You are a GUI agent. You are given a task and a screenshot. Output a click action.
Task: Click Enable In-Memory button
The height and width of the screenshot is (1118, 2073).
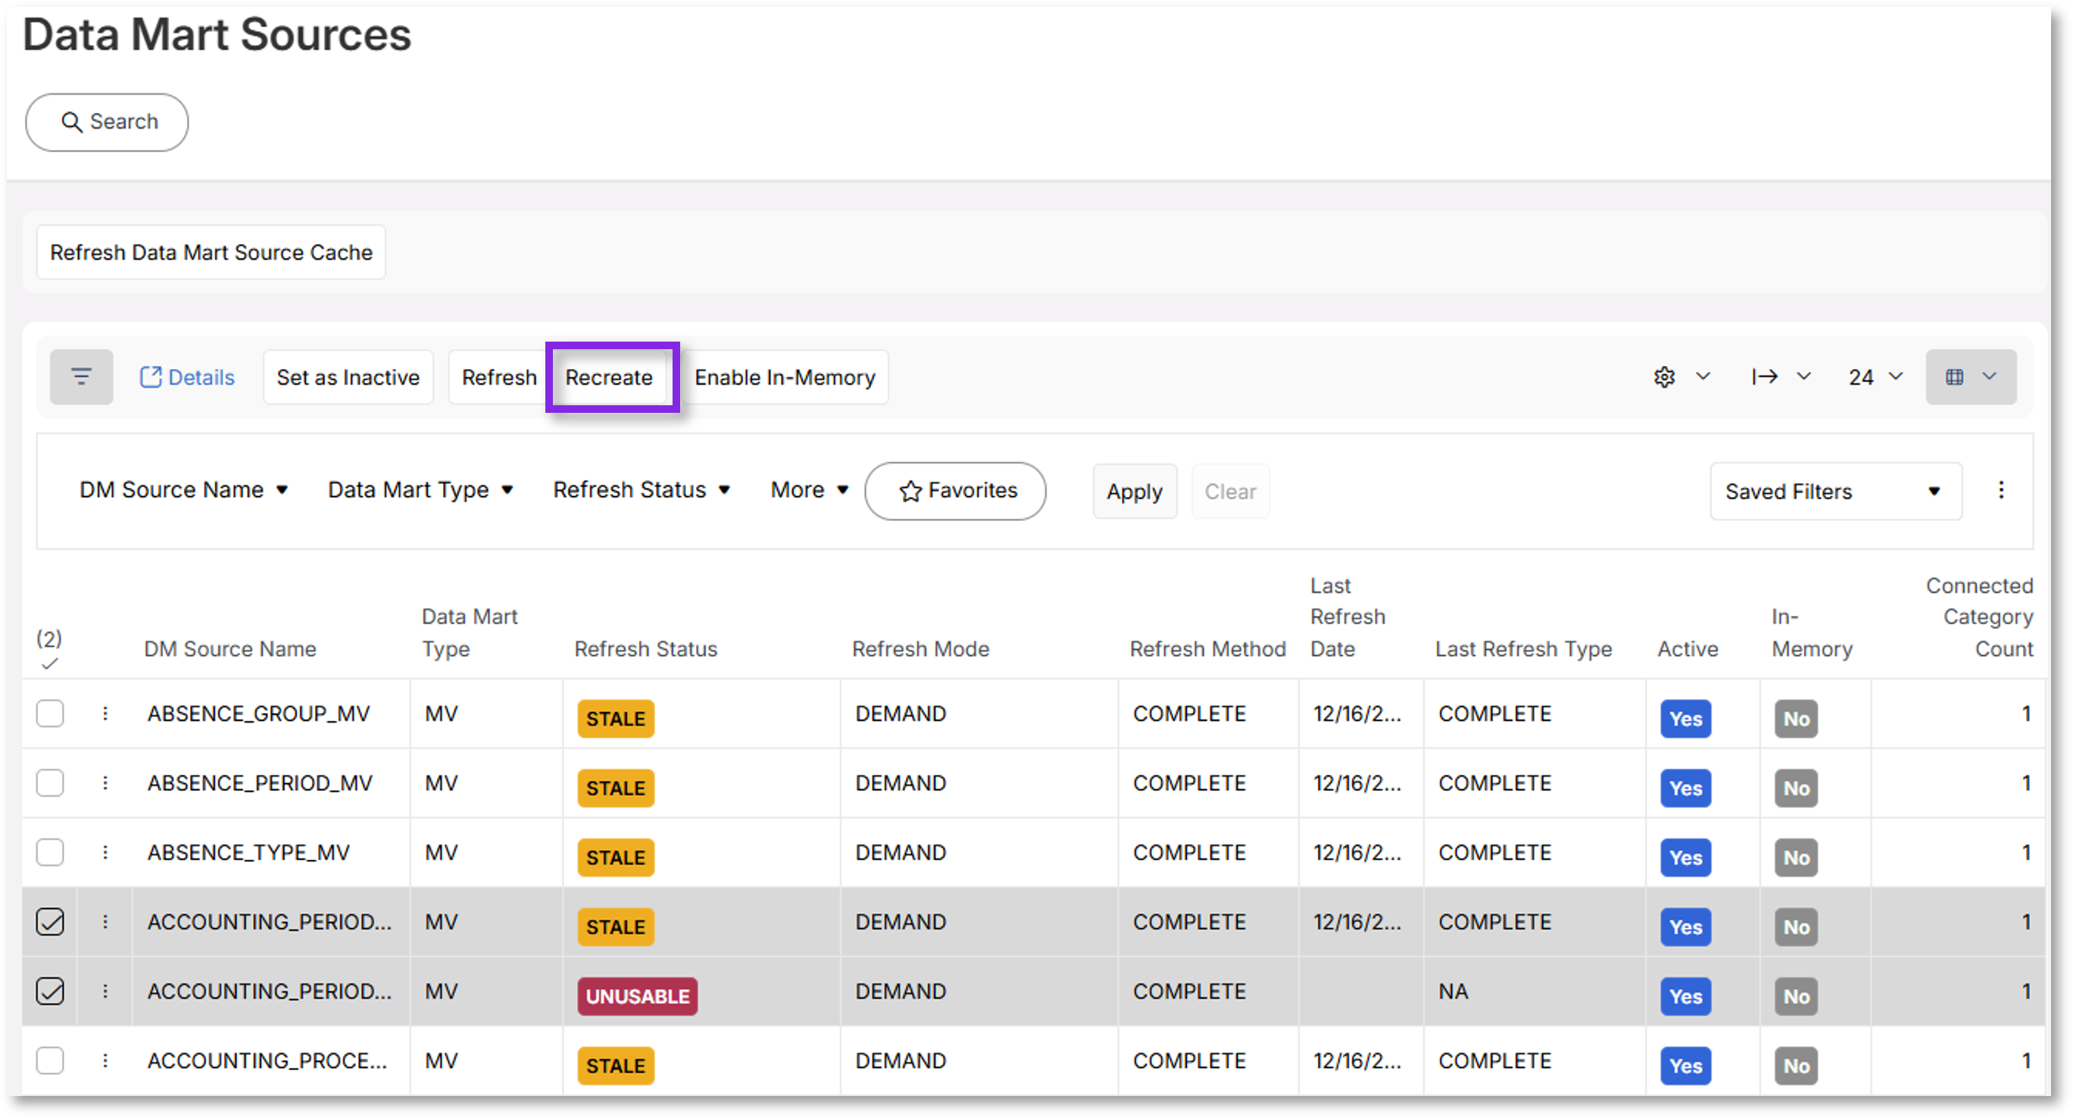pos(785,376)
